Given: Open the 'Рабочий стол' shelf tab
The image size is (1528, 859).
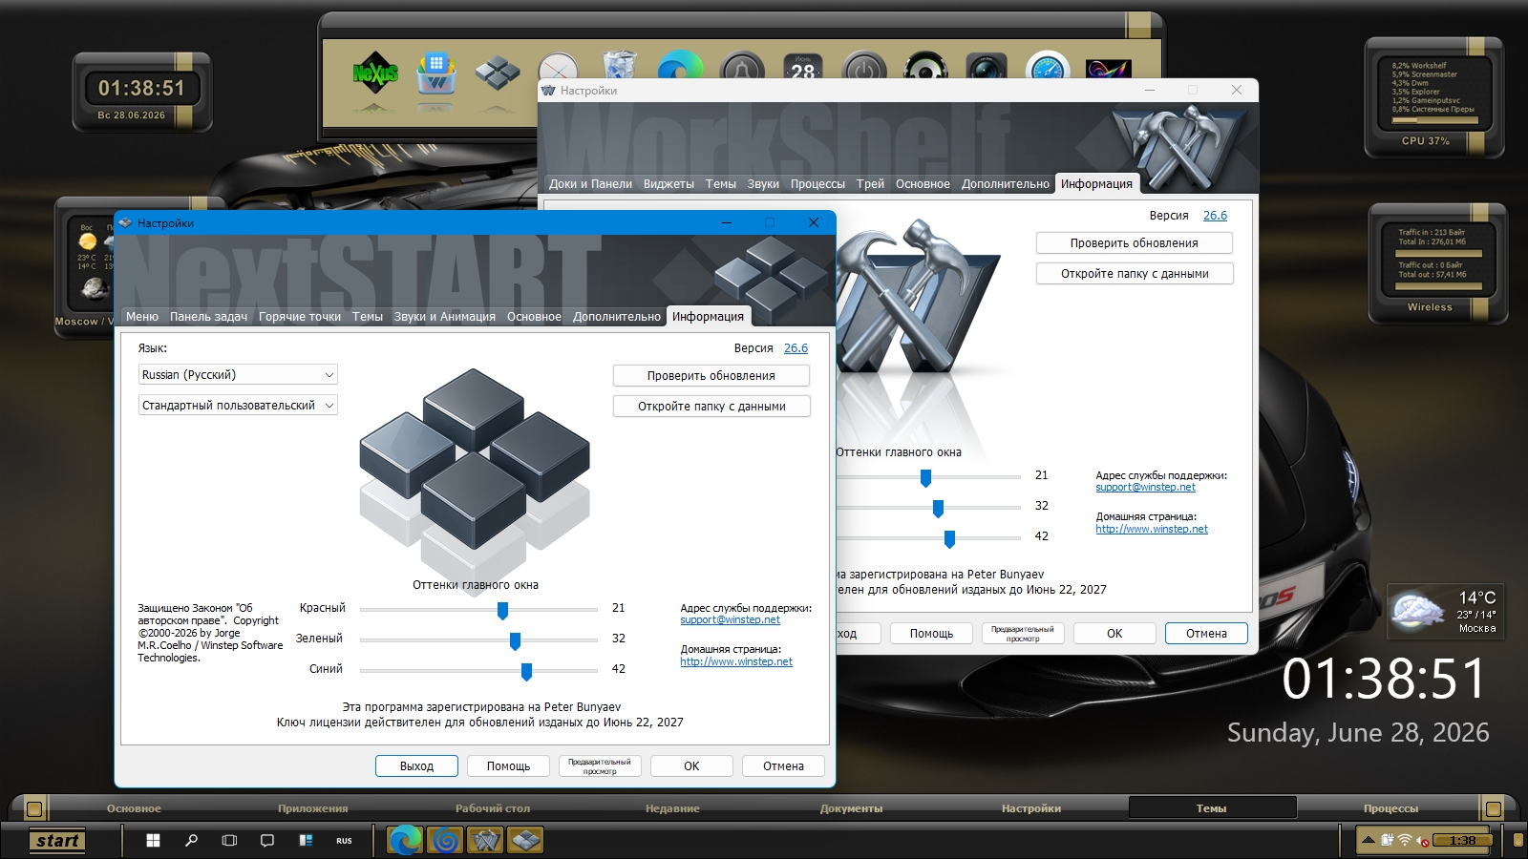Looking at the screenshot, I should [493, 808].
